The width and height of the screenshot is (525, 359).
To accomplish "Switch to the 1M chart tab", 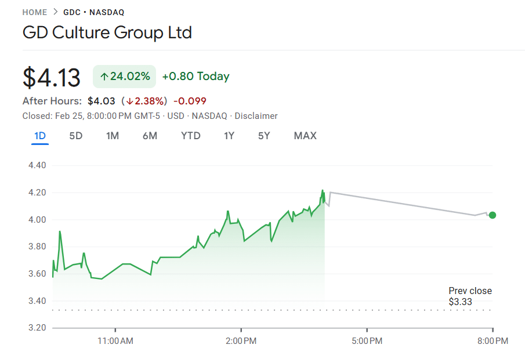I will [113, 136].
